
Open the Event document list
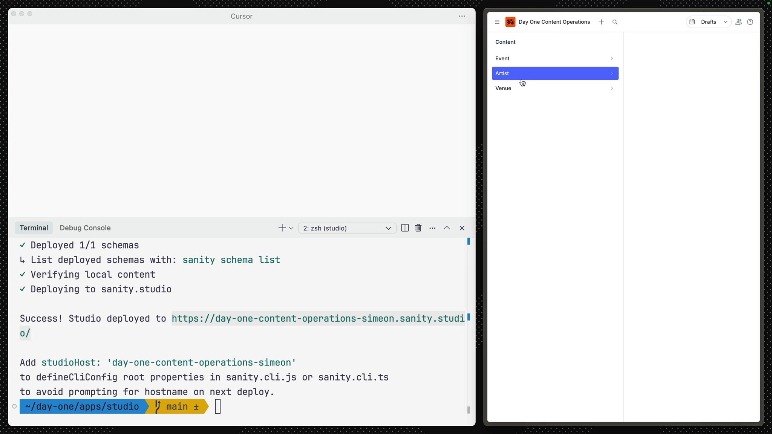point(555,58)
